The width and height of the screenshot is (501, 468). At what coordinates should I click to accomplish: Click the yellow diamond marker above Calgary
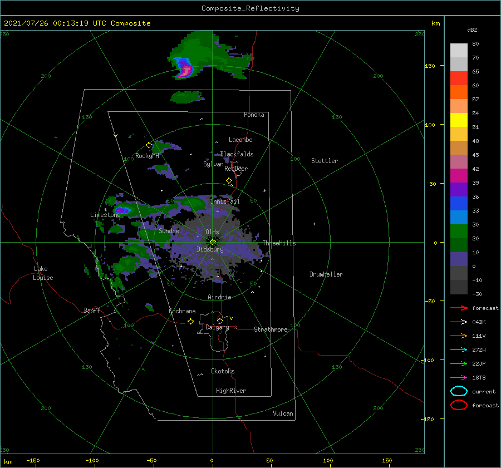(x=220, y=321)
